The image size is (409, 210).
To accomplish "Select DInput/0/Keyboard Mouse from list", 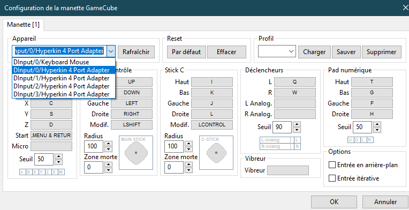I will pos(63,62).
